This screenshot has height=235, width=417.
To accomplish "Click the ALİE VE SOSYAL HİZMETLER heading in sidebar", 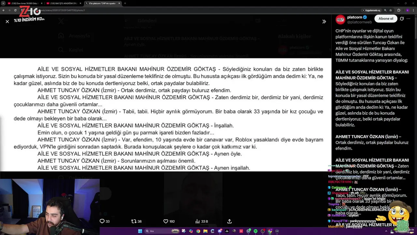I will point(372,75).
